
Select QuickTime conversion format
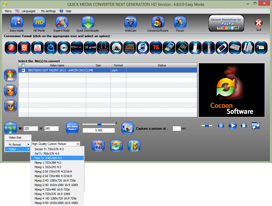(x=51, y=48)
